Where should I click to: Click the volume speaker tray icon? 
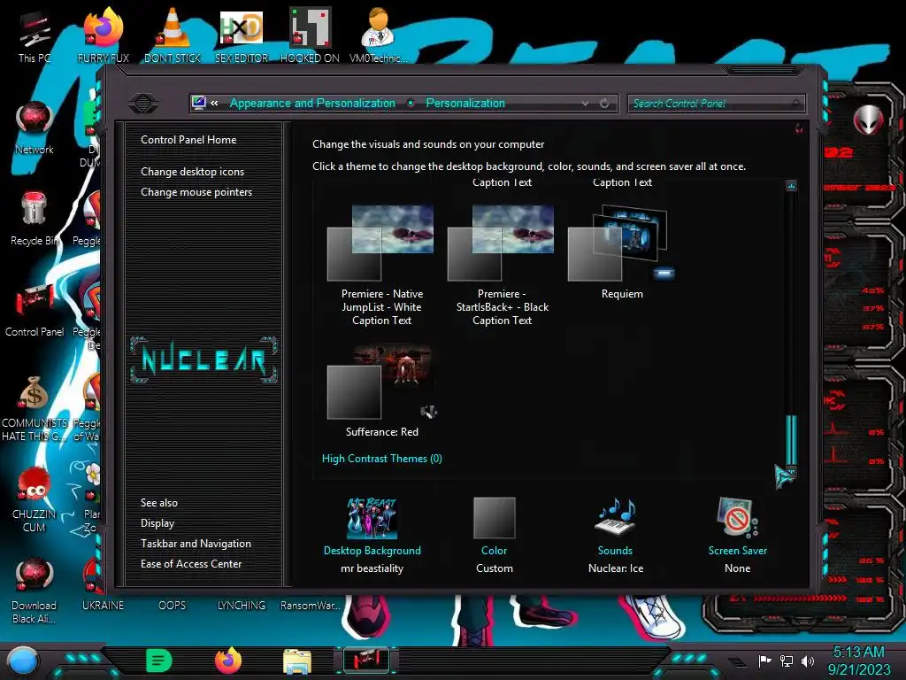[x=808, y=661]
